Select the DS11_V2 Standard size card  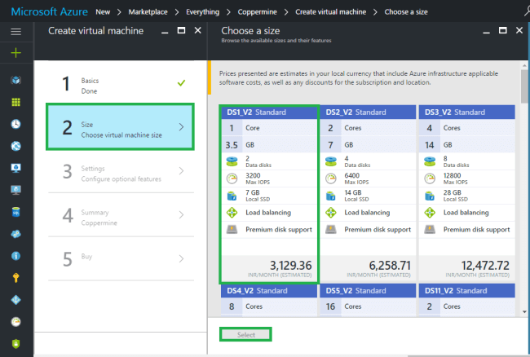click(x=467, y=300)
